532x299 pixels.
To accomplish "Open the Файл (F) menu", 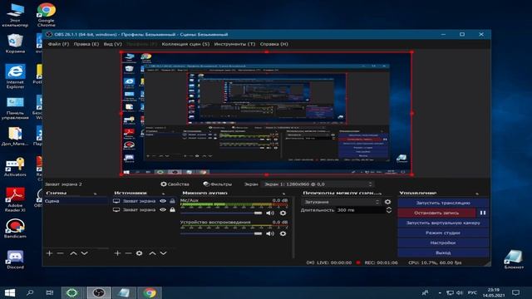I will click(x=58, y=44).
